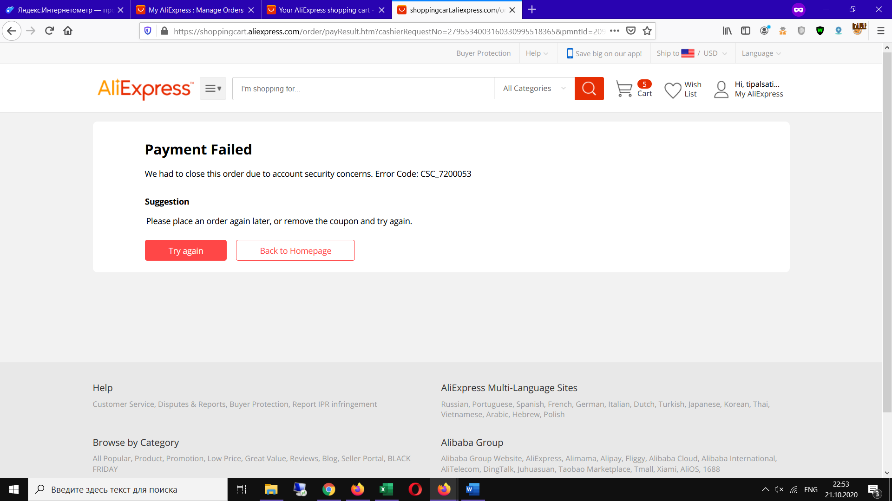Open the network connection tray icon
Image resolution: width=892 pixels, height=501 pixels.
click(794, 489)
